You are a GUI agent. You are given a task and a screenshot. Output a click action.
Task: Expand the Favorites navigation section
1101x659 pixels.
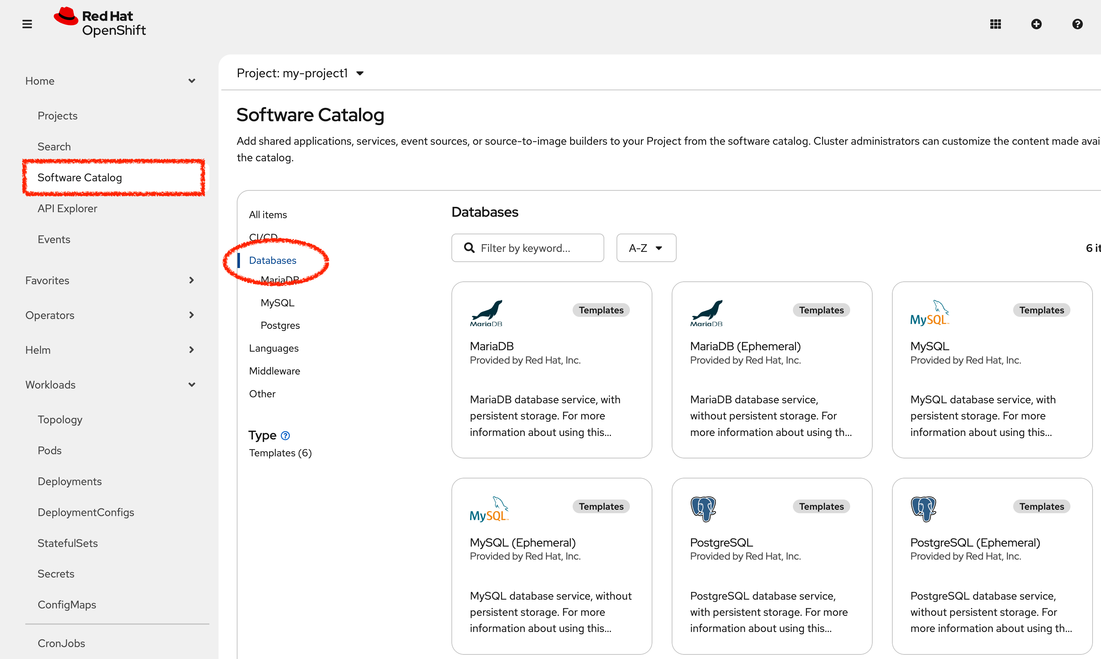click(x=111, y=280)
